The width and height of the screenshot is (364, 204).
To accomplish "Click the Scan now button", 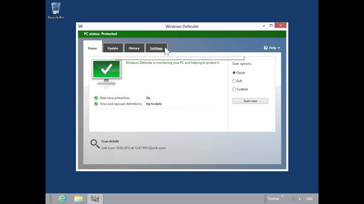I will coord(250,101).
